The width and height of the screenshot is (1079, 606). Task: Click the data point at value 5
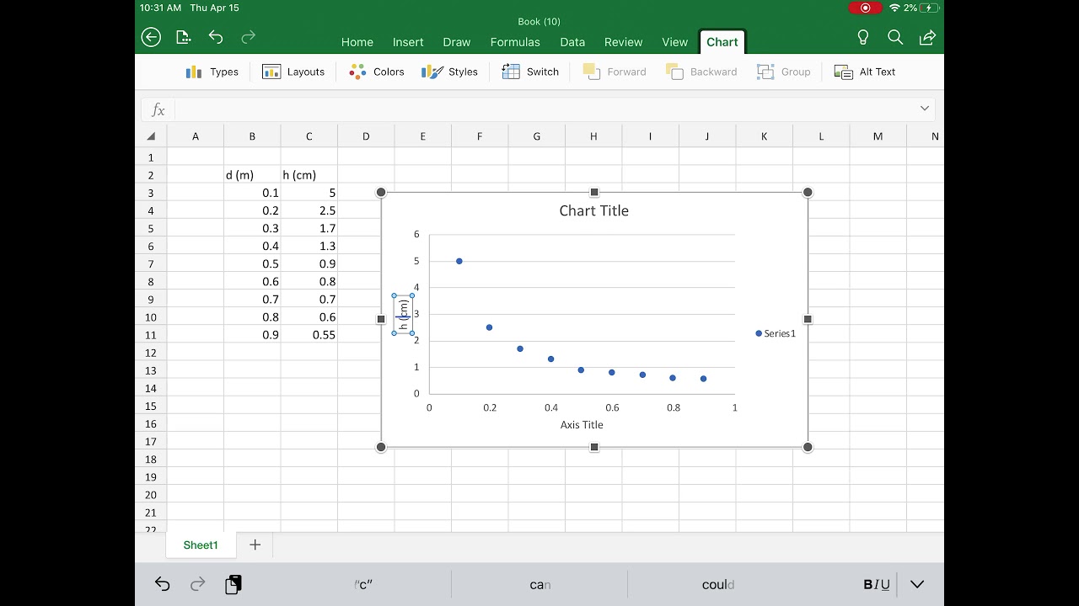(459, 261)
